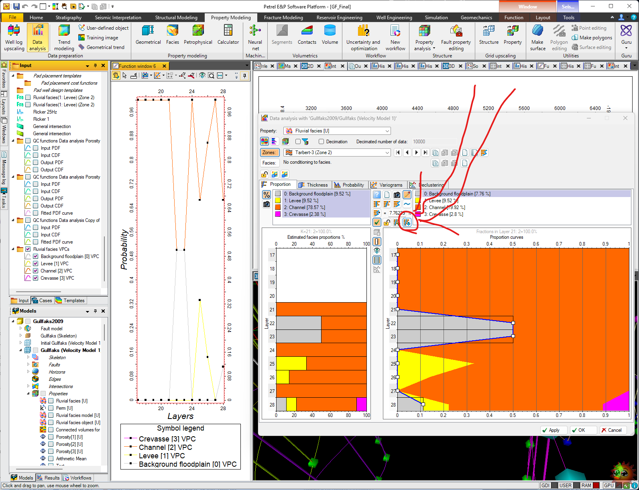Screen dimensions: 639x490
Task: Open Contacts in Volumetrics
Action: point(307,35)
